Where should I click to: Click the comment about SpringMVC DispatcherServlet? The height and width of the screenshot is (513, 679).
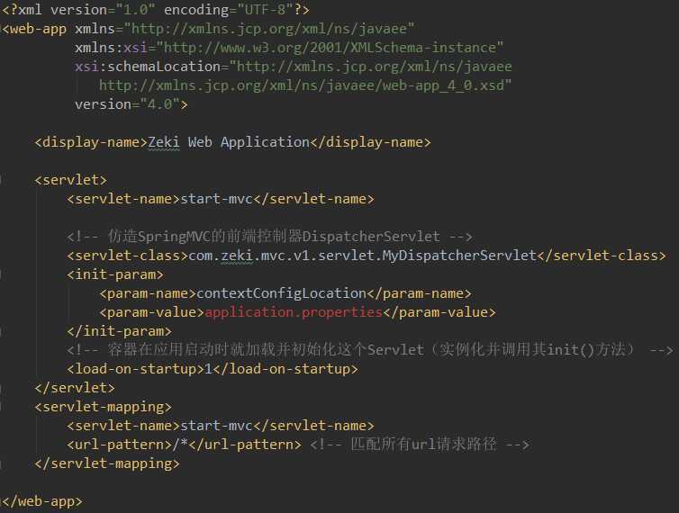[269, 237]
